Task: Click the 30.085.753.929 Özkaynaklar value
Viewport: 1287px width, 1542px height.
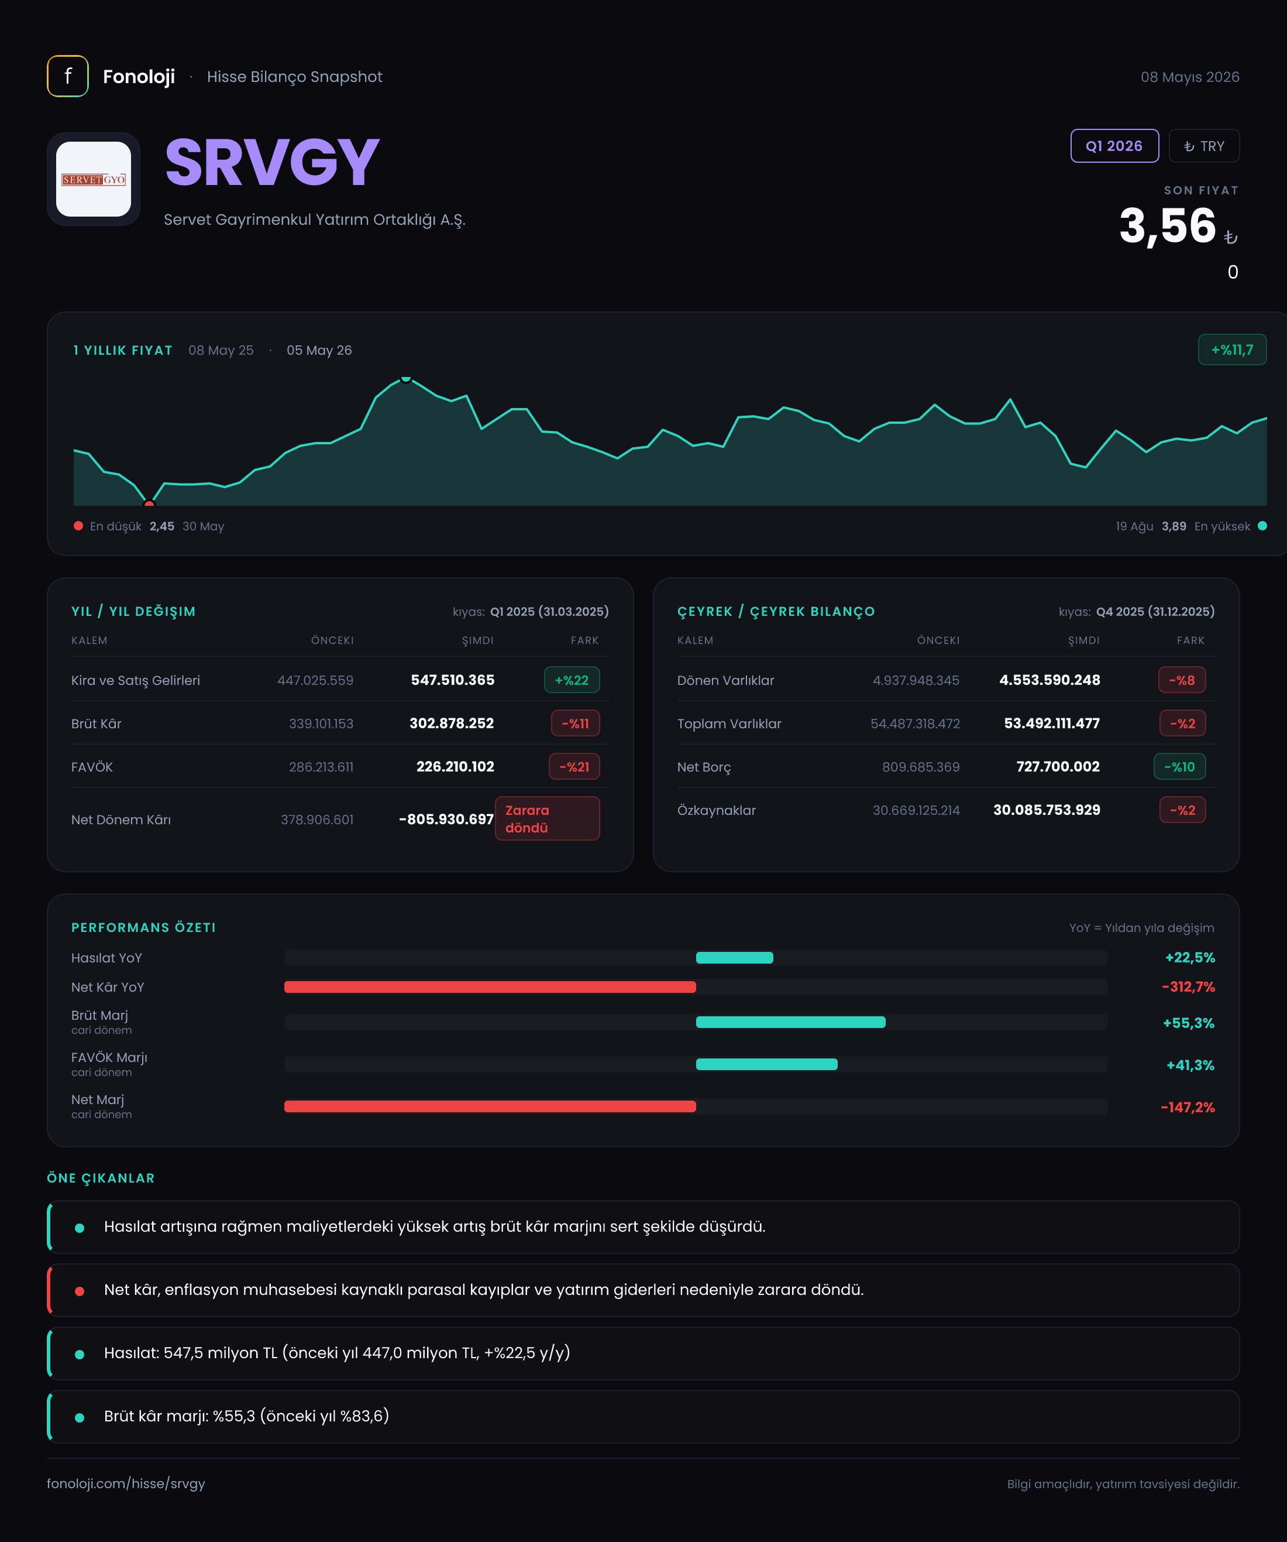Action: 1047,810
